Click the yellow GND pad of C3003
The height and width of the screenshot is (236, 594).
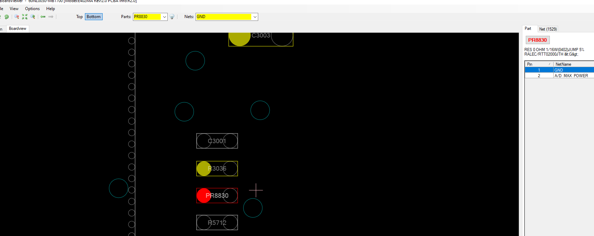tap(239, 39)
